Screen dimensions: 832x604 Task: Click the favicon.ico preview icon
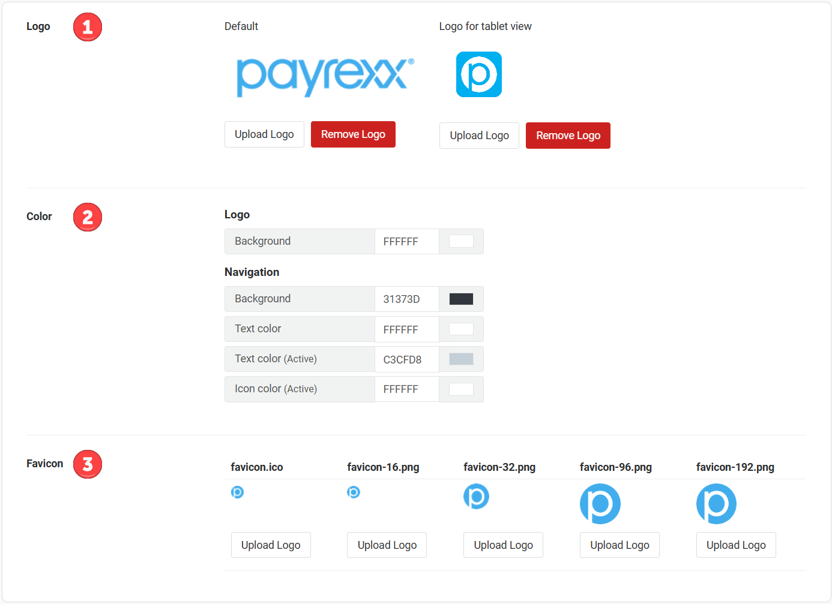pos(237,492)
